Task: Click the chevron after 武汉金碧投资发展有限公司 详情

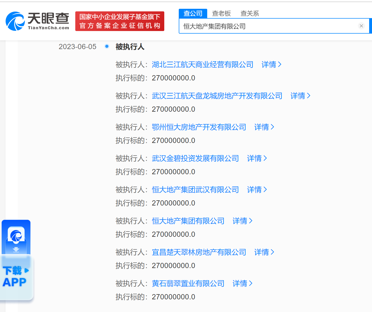Action: click(x=265, y=158)
